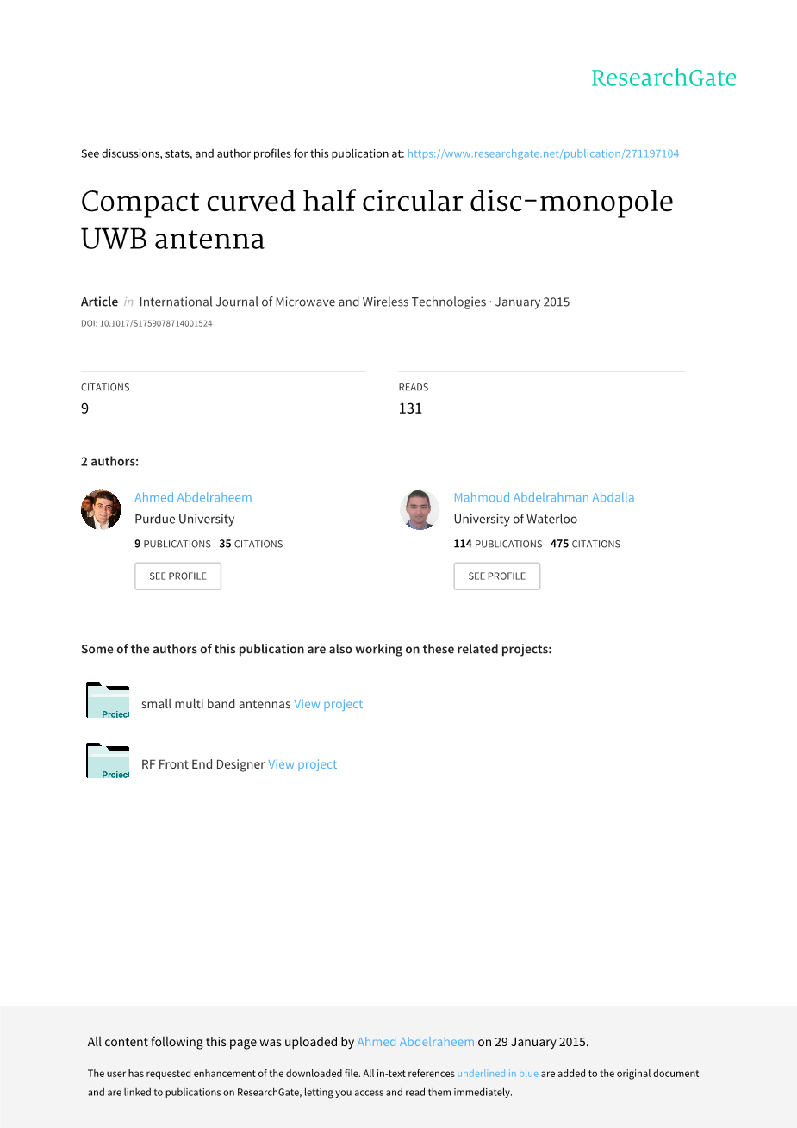Open Ahmed Abdelraheem author name link
The image size is (797, 1128).
[x=193, y=497]
